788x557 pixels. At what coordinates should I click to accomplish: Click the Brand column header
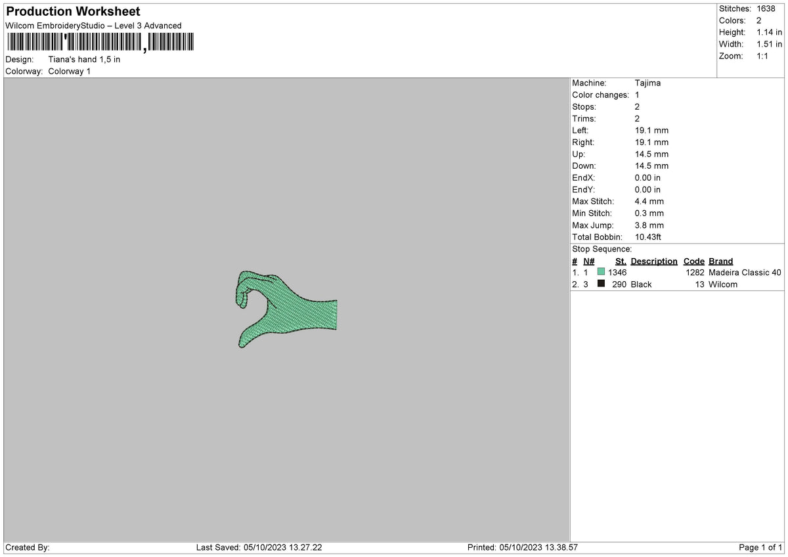[x=721, y=261]
